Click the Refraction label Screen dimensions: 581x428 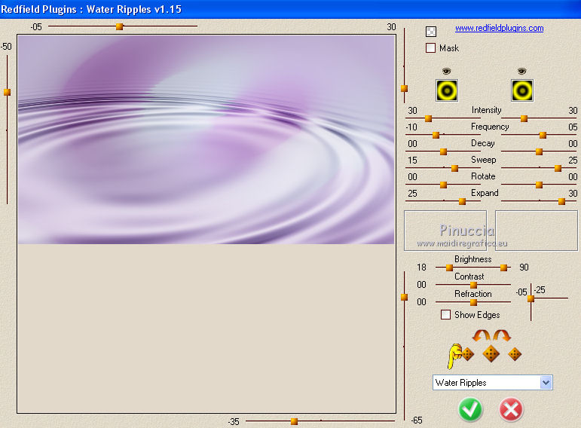[473, 294]
